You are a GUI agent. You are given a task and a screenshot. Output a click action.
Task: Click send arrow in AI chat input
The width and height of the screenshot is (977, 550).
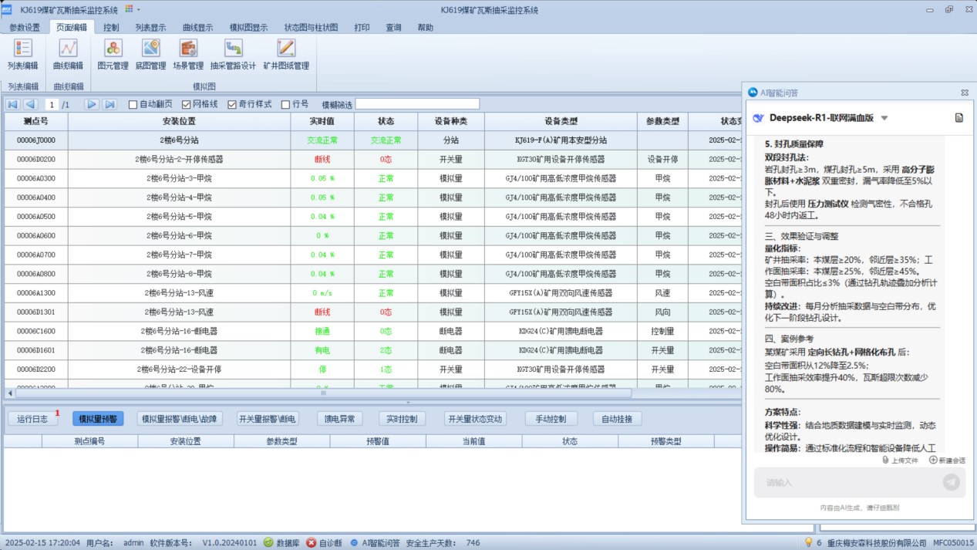click(x=952, y=482)
